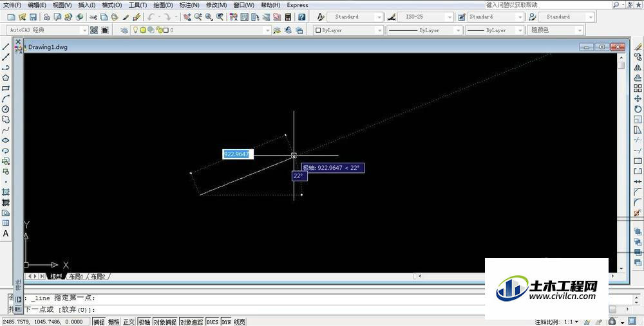Open the text style Standard dropdown
Screen dimensions: 644x326
pos(379,17)
